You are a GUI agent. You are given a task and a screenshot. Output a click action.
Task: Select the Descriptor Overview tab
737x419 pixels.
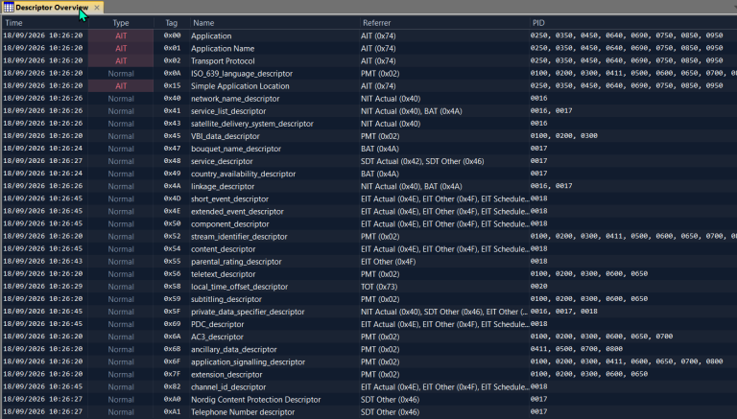(x=52, y=8)
